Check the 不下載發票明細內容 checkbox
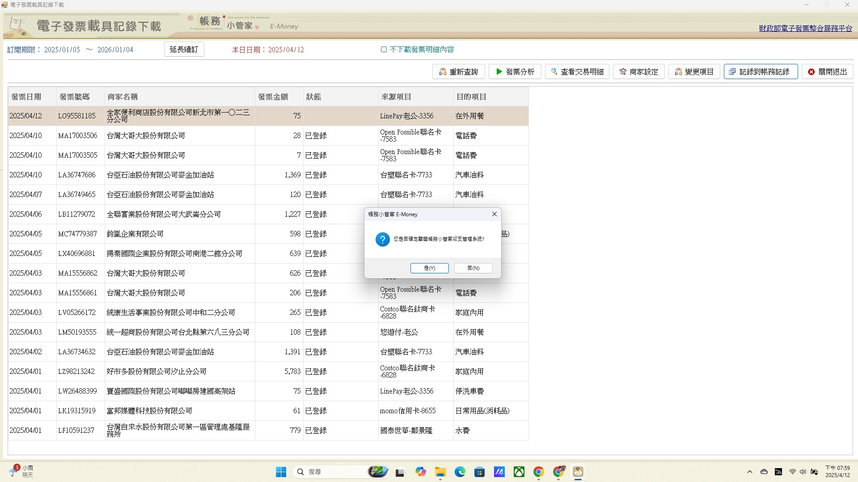858x482 pixels. (384, 50)
